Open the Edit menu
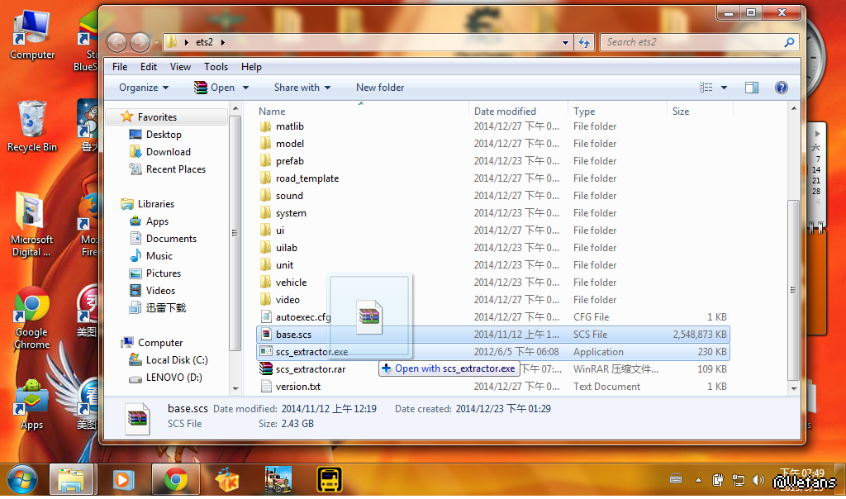 [149, 67]
